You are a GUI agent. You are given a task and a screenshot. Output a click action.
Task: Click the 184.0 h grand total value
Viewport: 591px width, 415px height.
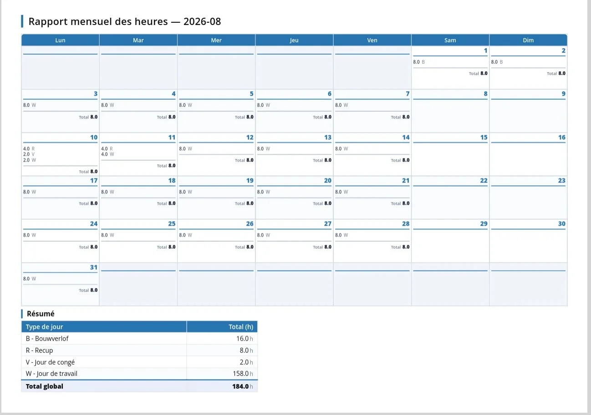point(243,386)
